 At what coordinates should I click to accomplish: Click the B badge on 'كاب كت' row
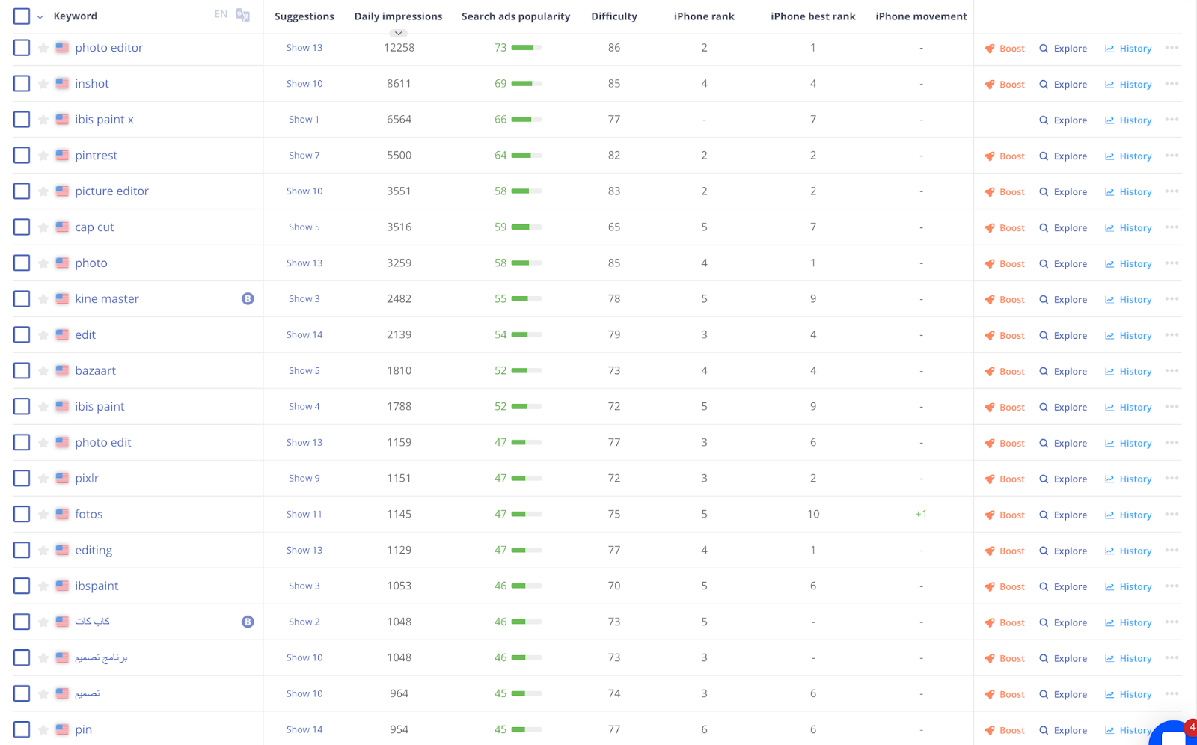coord(248,622)
